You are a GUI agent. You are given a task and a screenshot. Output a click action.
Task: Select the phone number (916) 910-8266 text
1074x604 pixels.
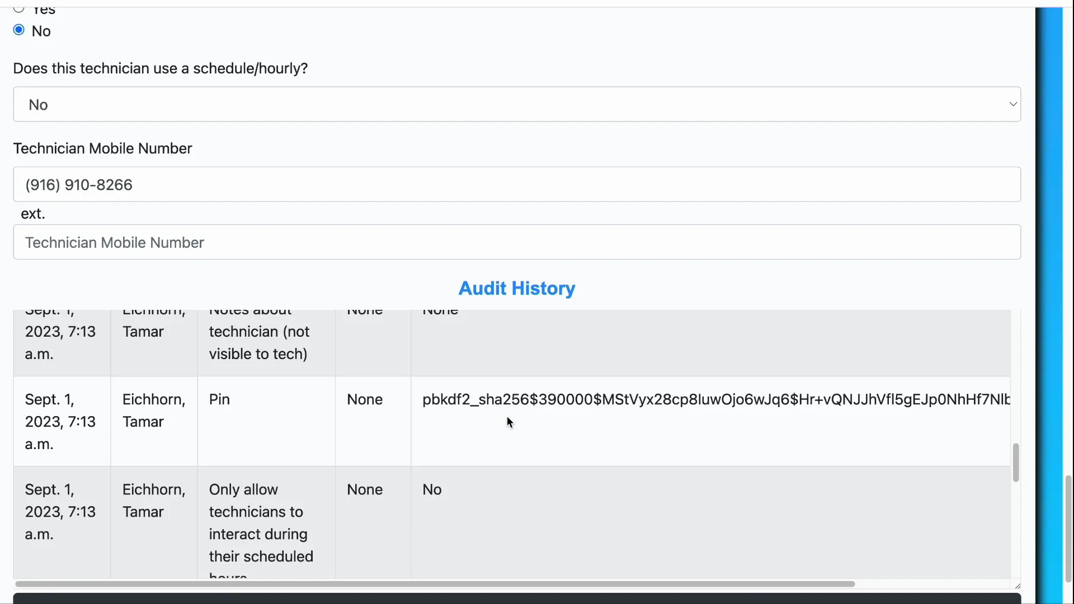click(78, 185)
